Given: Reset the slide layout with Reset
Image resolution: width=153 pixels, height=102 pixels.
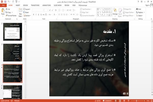Looking at the screenshot, I should [x=26, y=12].
